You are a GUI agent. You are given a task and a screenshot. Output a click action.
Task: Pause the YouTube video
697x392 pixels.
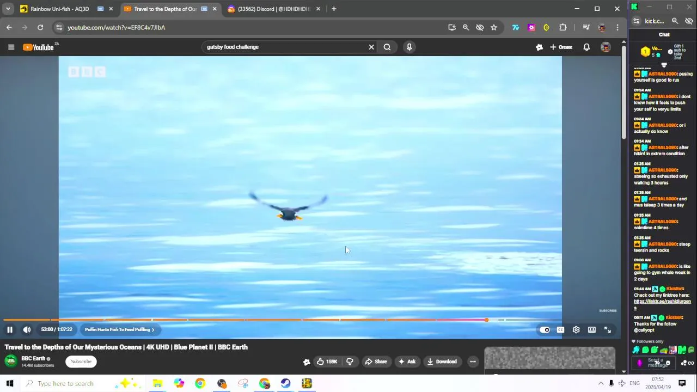[10, 329]
